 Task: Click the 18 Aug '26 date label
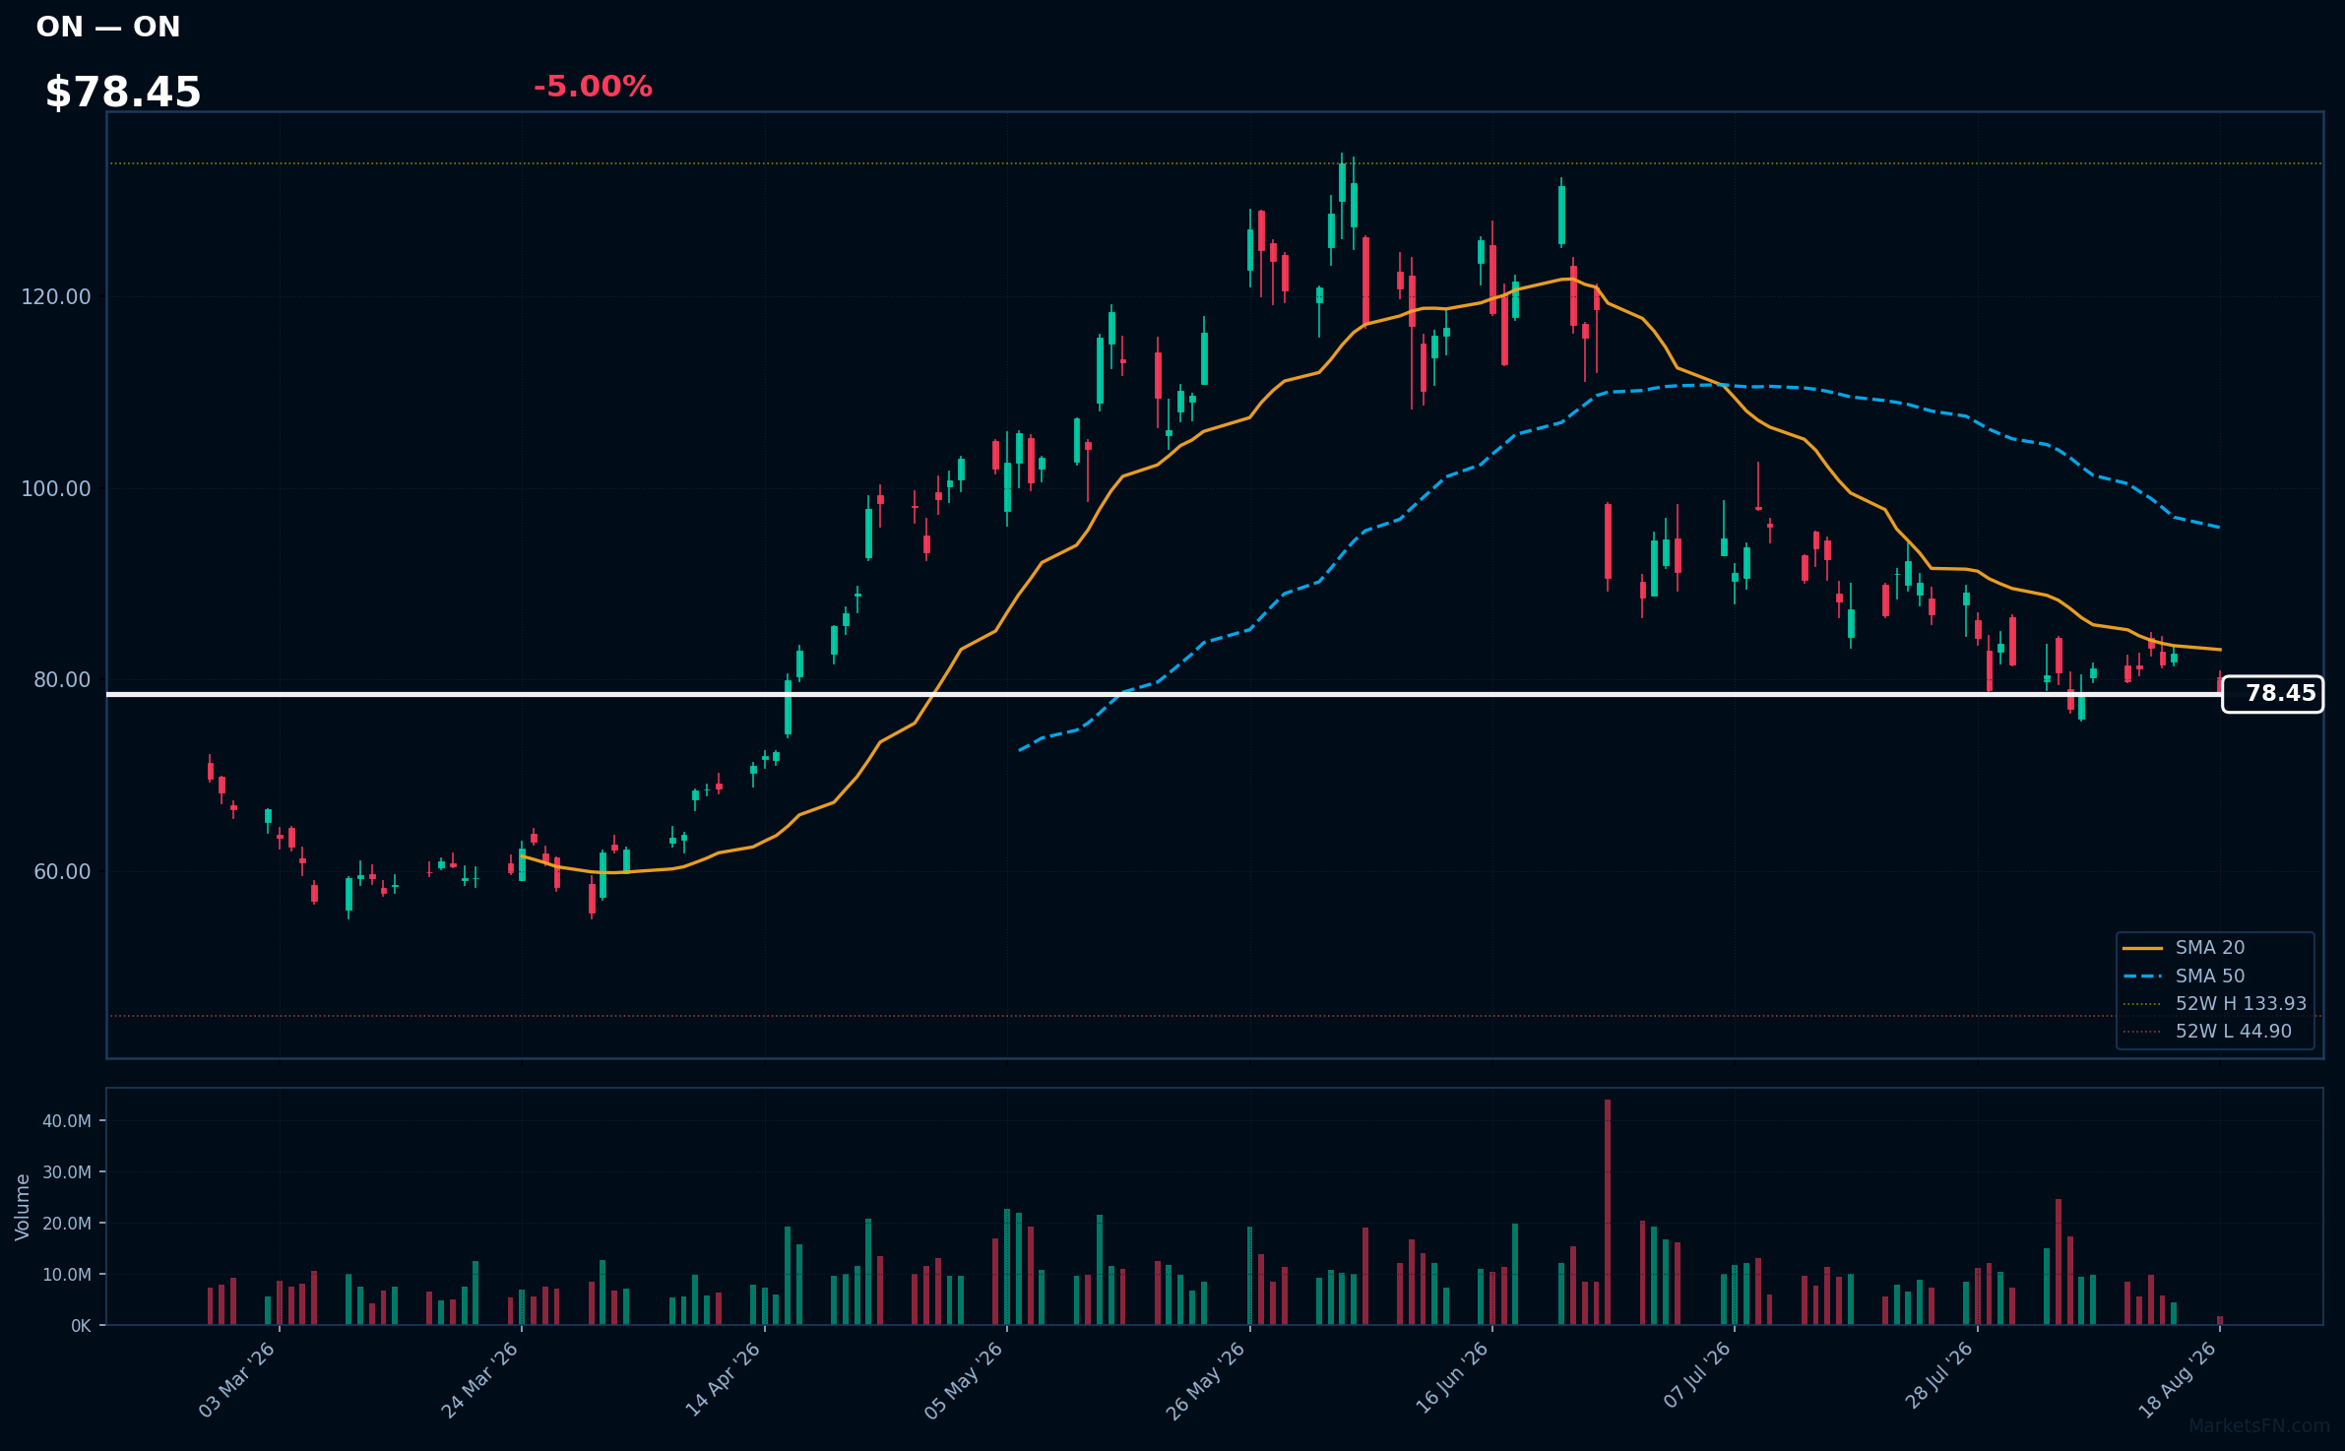pos(2178,1379)
